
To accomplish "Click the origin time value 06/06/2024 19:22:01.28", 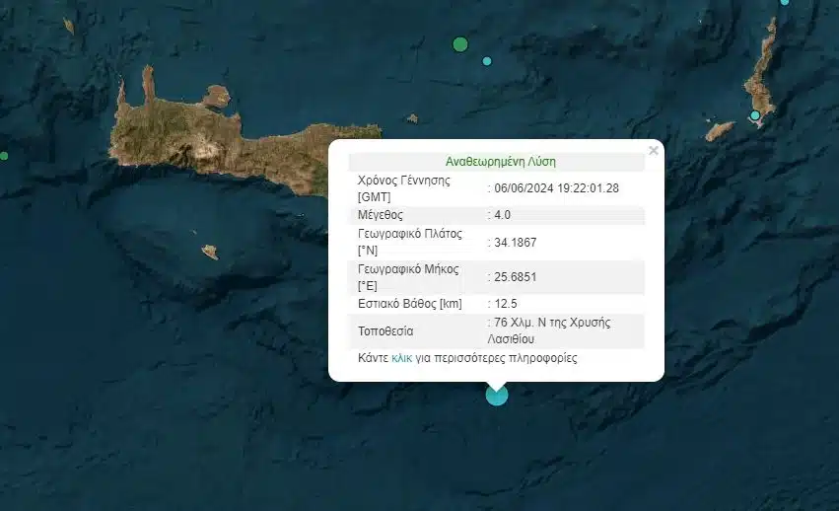I will coord(556,187).
